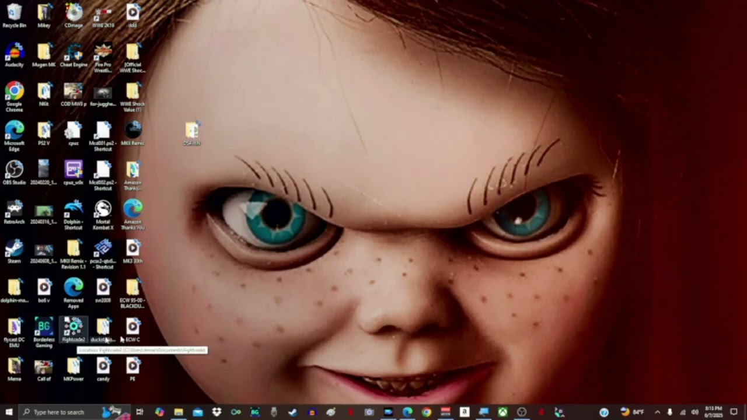Open the Mikey folder on desktop

44,16
